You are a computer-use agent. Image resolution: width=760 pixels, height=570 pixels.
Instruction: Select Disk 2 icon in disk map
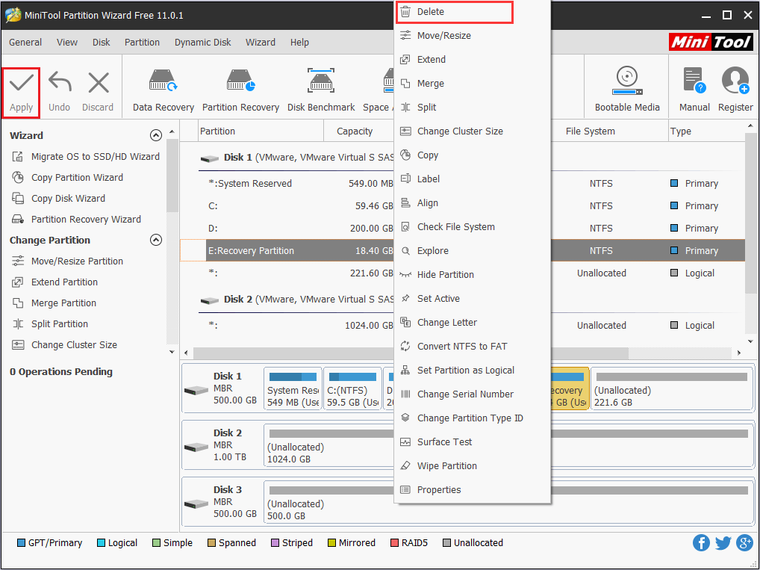(196, 447)
